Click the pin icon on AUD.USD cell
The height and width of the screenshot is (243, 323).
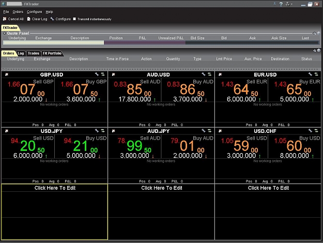pyautogui.click(x=113, y=74)
